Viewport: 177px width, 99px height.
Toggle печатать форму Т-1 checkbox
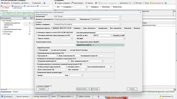[x=37, y=86]
